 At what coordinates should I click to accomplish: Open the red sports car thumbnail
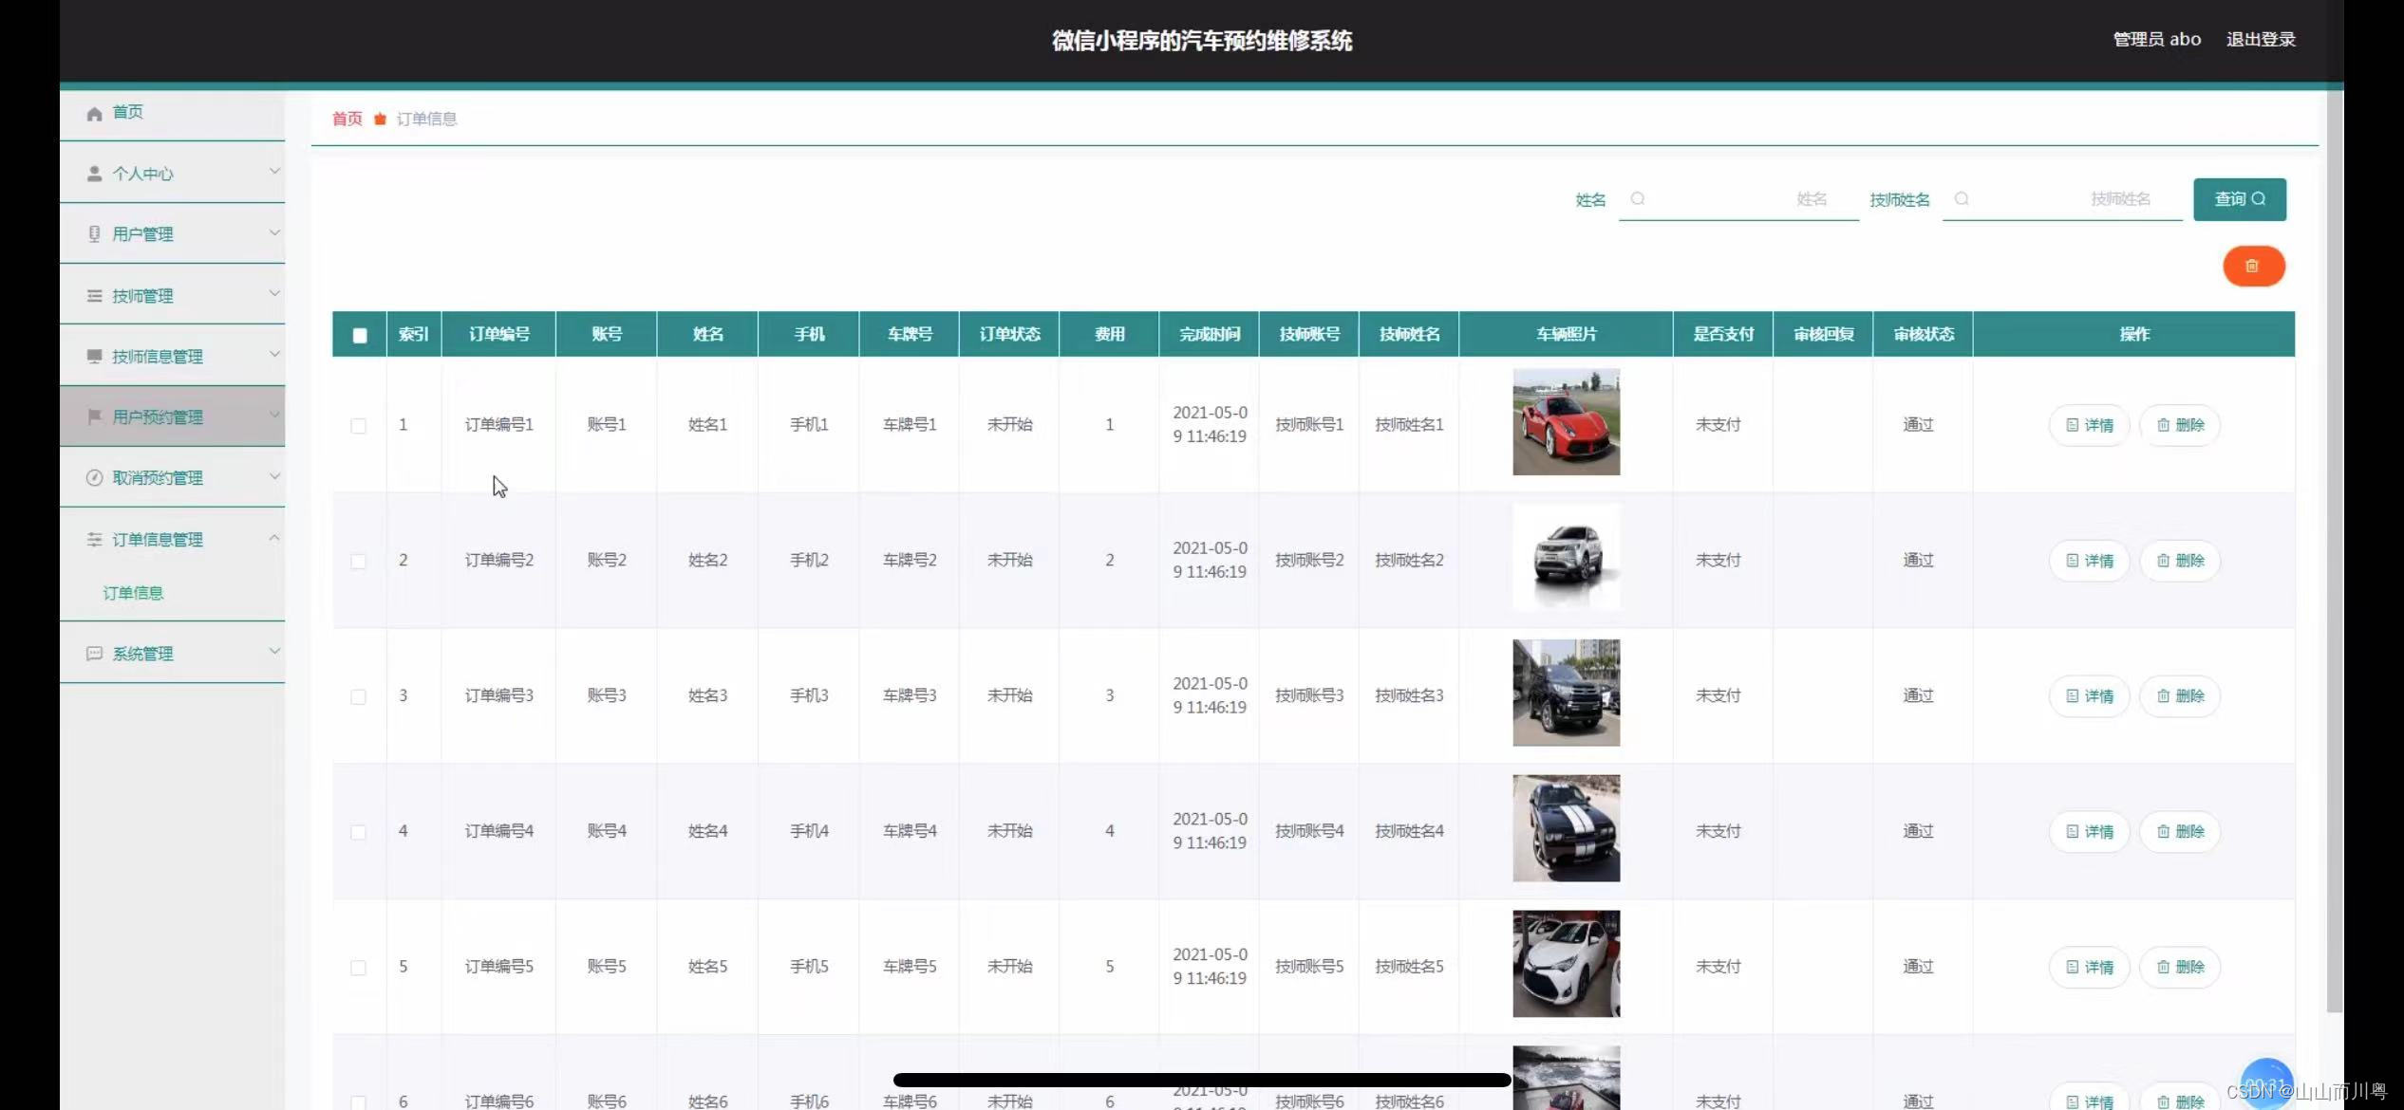pyautogui.click(x=1566, y=422)
